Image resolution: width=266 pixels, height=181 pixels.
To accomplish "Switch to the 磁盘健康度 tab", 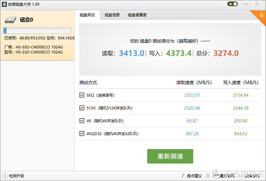I will 137,15.
